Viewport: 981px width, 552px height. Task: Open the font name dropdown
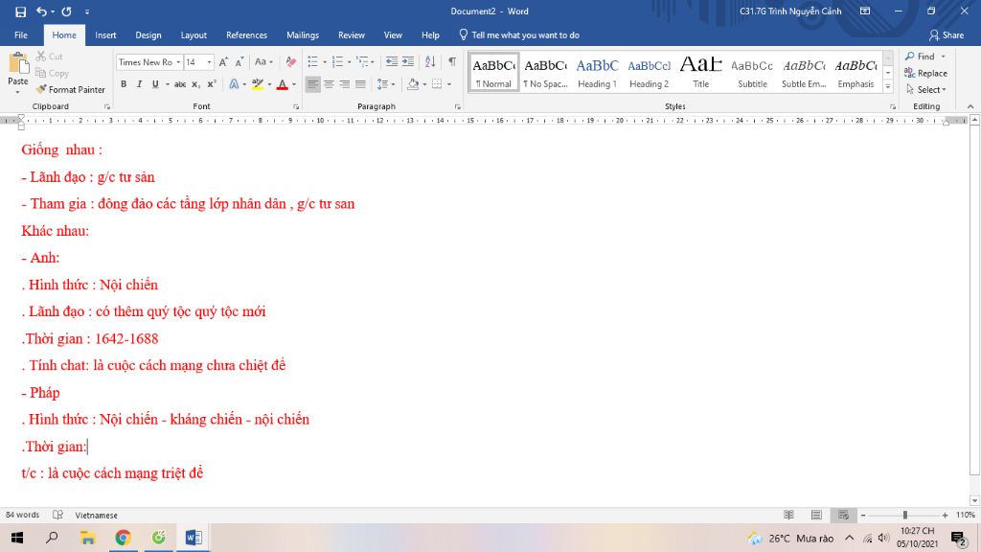tap(178, 62)
